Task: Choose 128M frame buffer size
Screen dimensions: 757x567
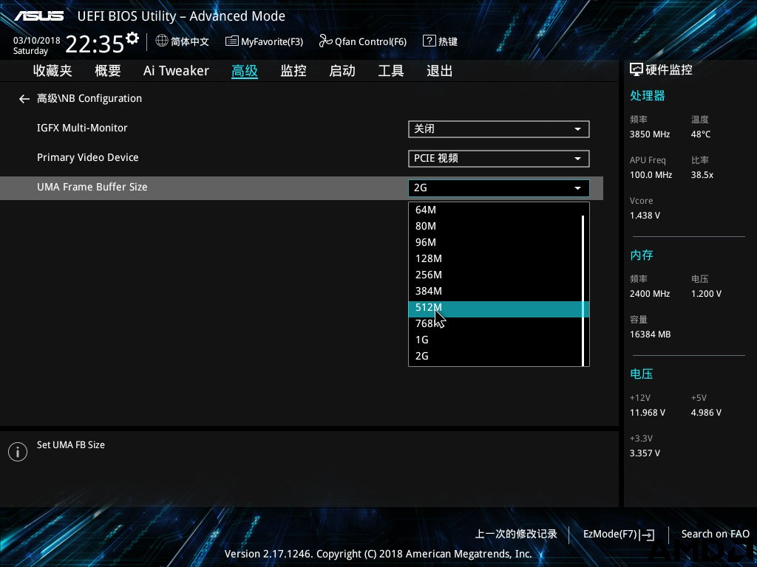Action: point(495,258)
